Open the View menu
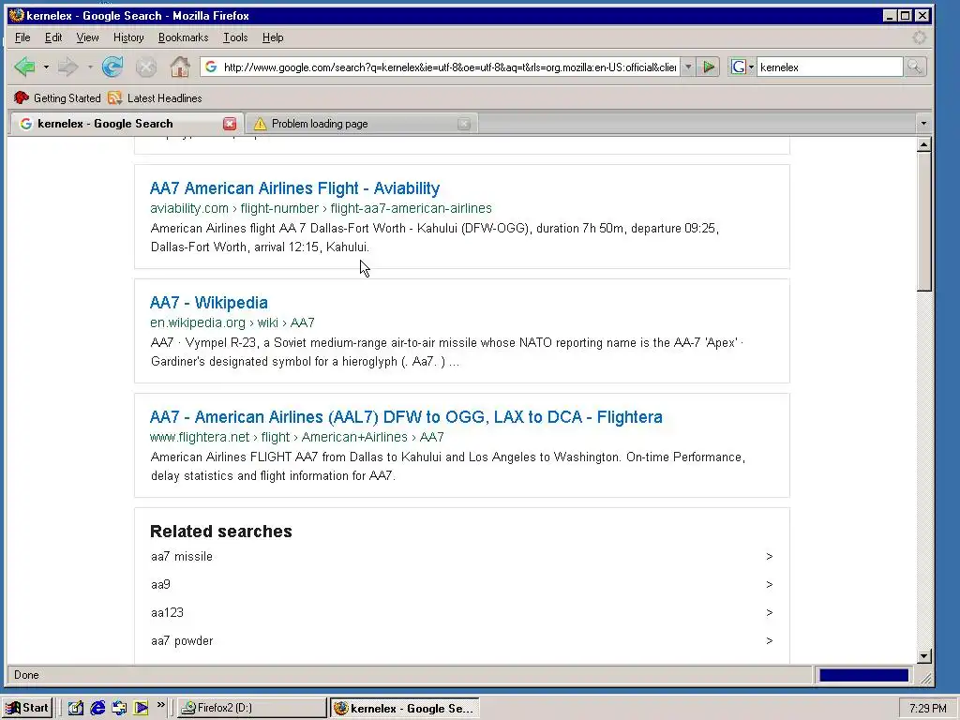The width and height of the screenshot is (960, 720). tap(87, 37)
